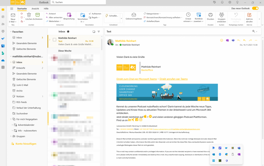Expand the Adventskalender shared folder

point(12,125)
